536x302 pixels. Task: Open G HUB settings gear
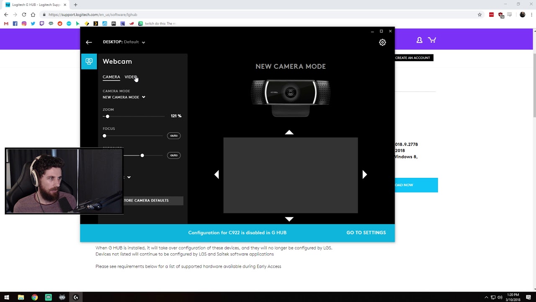coord(382,42)
